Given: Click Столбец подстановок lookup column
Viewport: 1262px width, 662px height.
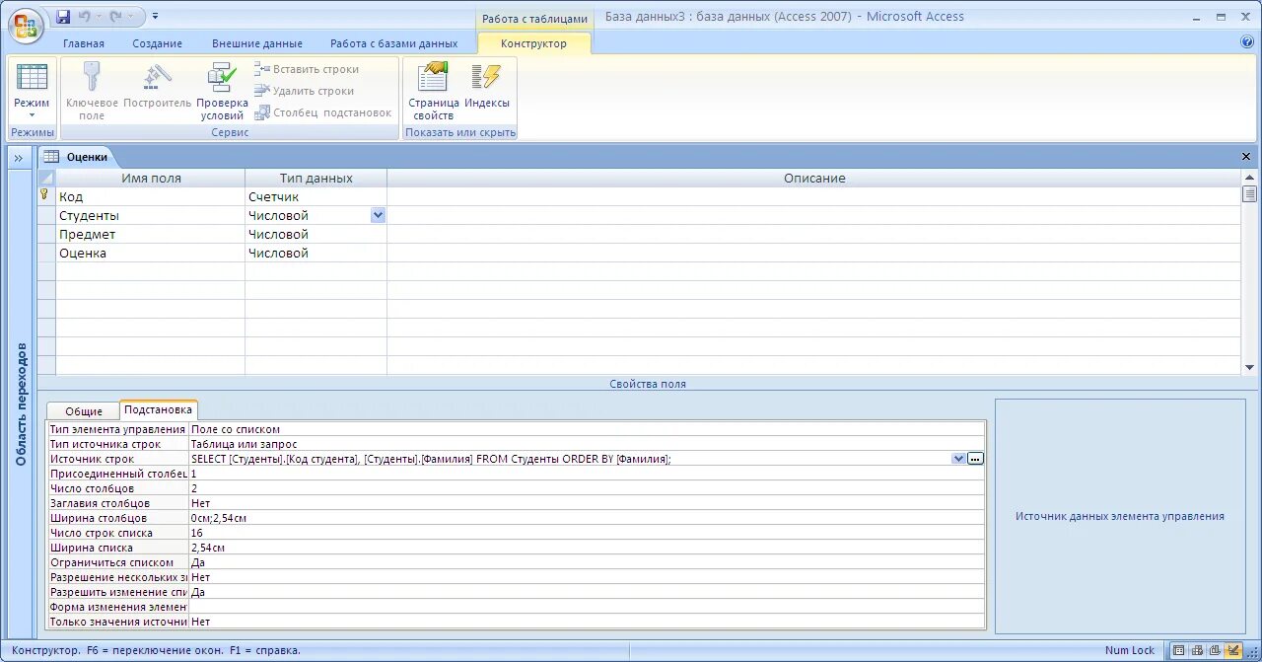Looking at the screenshot, I should (x=324, y=112).
